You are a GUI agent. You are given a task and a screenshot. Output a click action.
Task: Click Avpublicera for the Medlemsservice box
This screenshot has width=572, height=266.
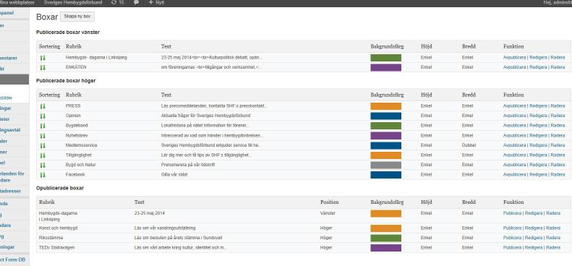tap(514, 145)
